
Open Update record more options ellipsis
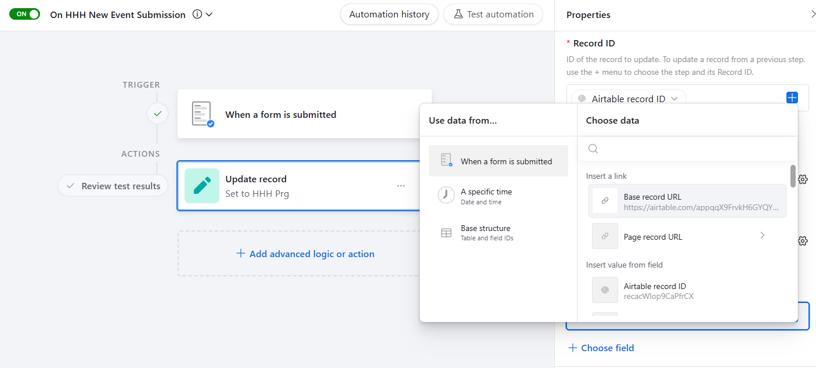click(x=401, y=186)
